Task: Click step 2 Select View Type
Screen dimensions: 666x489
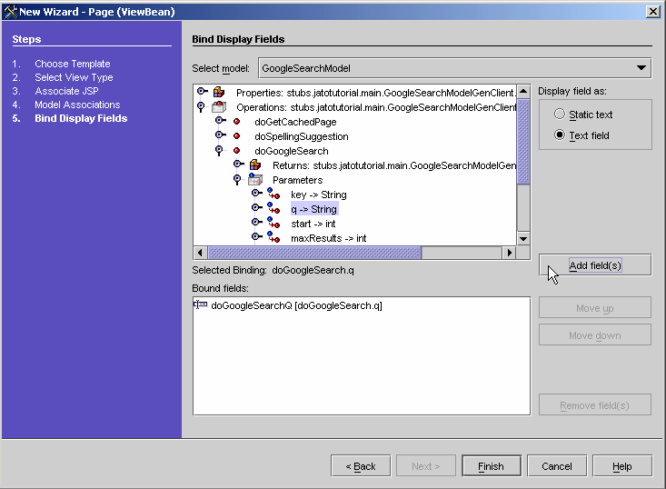Action: pos(74,77)
